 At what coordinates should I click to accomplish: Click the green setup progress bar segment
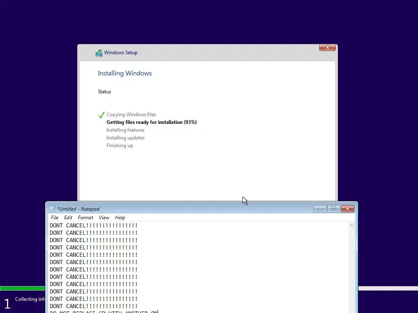point(22,288)
